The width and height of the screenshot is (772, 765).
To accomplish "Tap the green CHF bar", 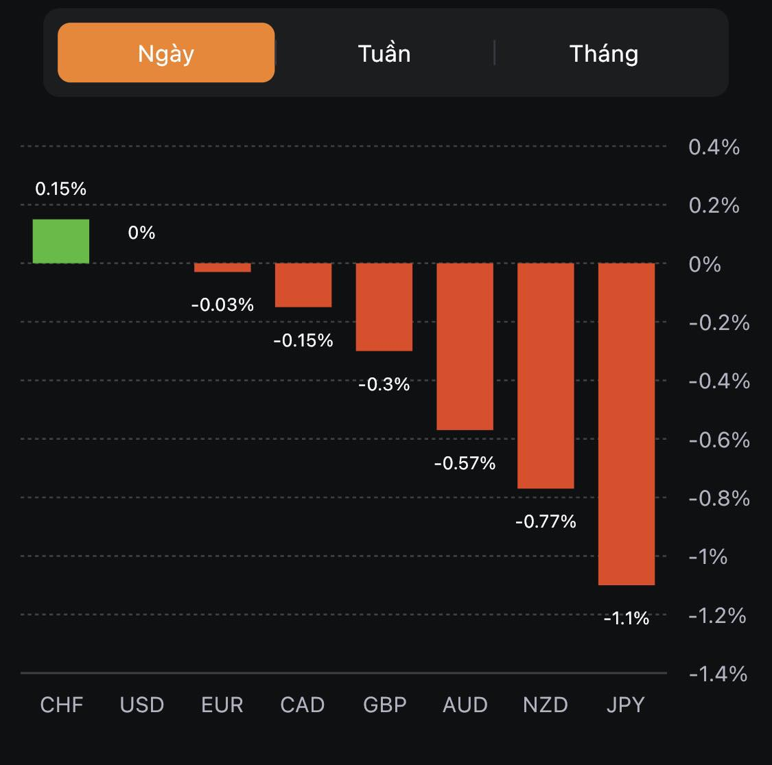I will coord(61,242).
